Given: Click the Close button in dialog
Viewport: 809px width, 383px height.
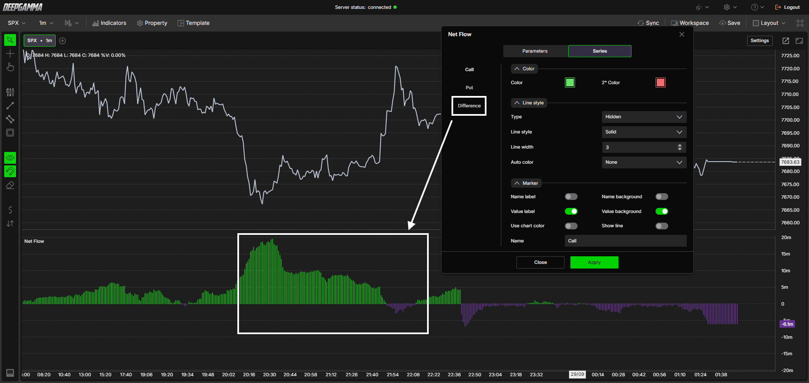Looking at the screenshot, I should tap(540, 262).
